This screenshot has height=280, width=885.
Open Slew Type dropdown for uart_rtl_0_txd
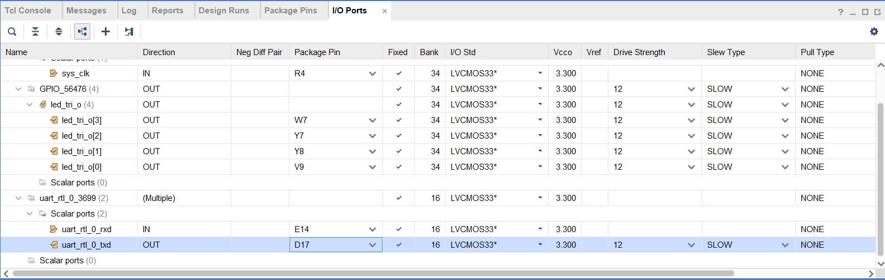785,245
